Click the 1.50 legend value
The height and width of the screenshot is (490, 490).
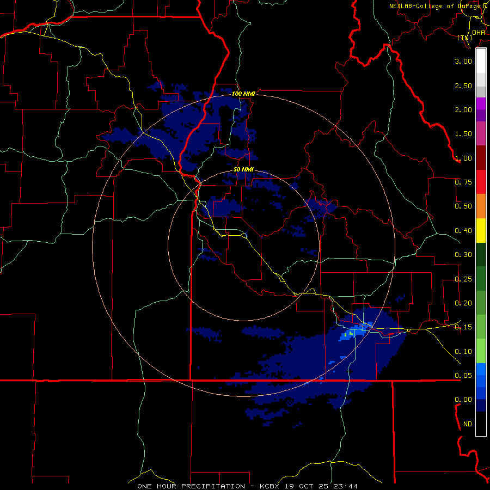pyautogui.click(x=463, y=134)
